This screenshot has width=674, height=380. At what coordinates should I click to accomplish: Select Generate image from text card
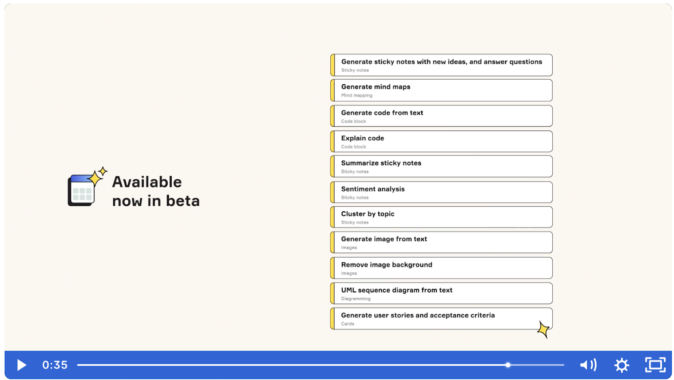pos(441,243)
